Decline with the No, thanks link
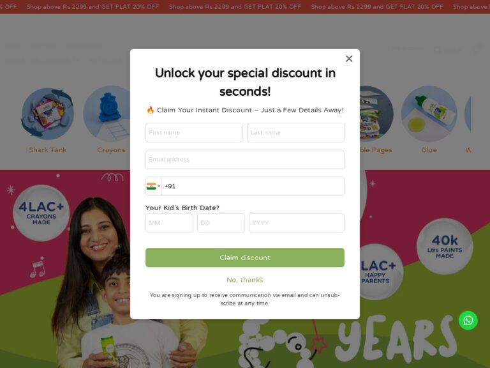Viewport: 490px width, 368px height. coord(245,280)
